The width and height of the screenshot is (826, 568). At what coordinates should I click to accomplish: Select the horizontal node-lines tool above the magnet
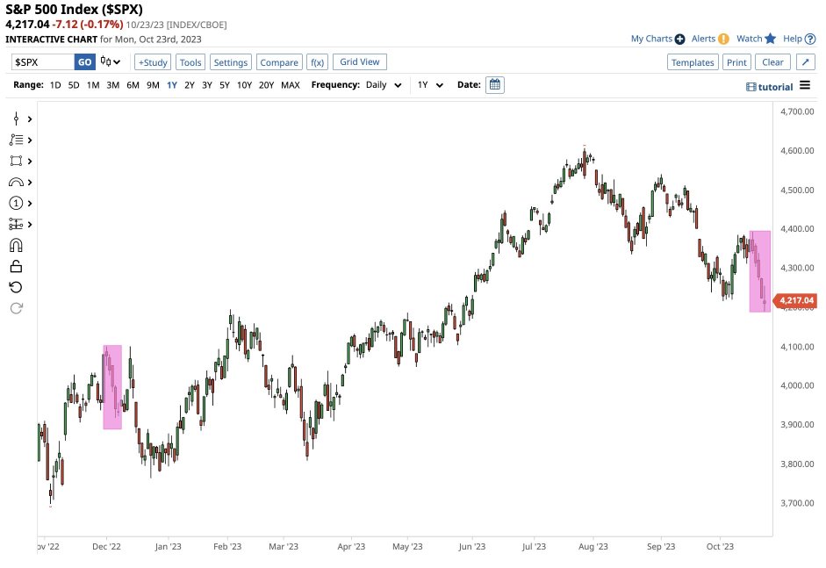(16, 225)
